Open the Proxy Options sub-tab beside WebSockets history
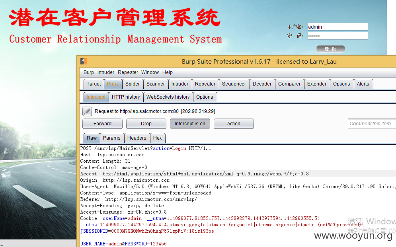 click(205, 97)
